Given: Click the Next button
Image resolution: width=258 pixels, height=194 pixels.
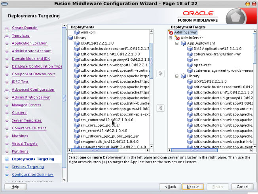Looking at the screenshot, I should point(193,187).
